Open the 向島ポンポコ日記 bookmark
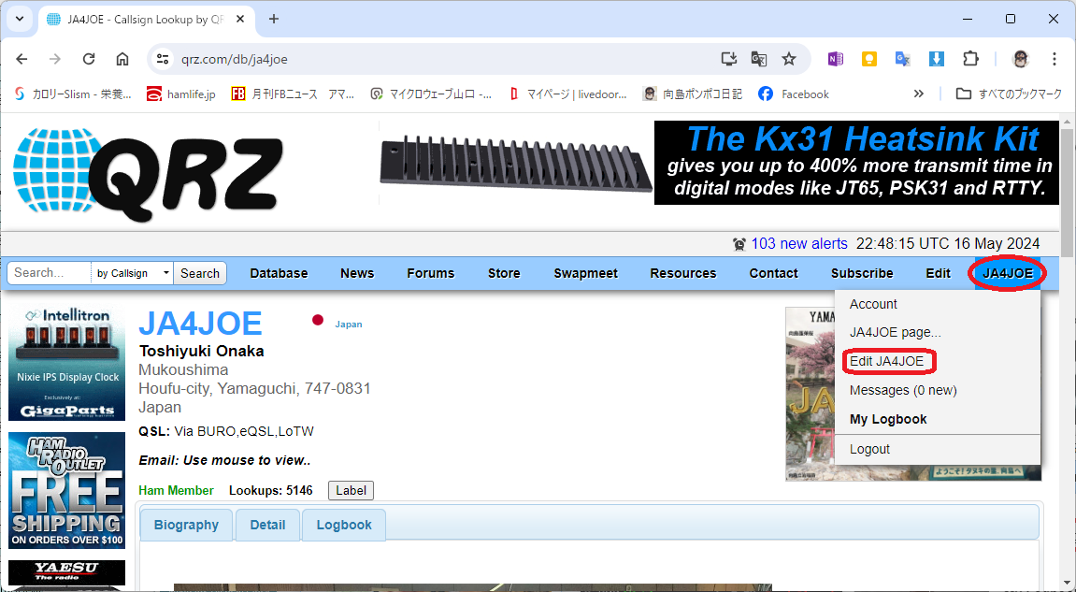This screenshot has width=1076, height=592. [693, 94]
